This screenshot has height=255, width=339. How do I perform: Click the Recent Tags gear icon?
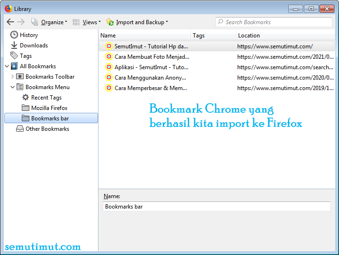(26, 97)
